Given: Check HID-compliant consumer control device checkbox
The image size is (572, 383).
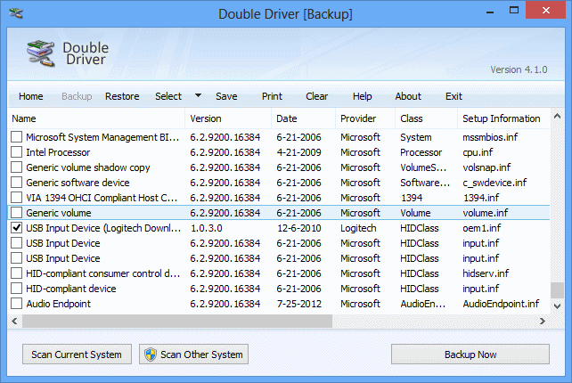Looking at the screenshot, I should (x=16, y=273).
